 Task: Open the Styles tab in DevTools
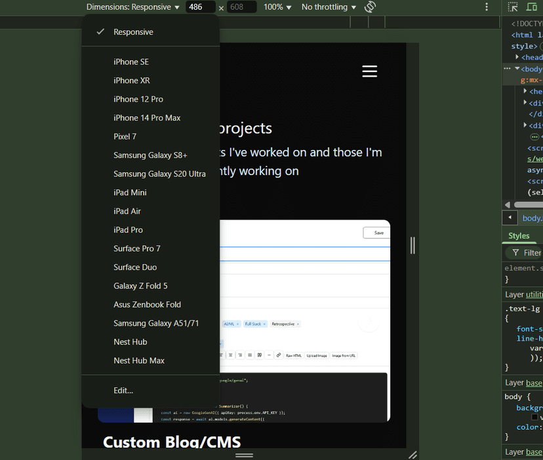(x=519, y=236)
